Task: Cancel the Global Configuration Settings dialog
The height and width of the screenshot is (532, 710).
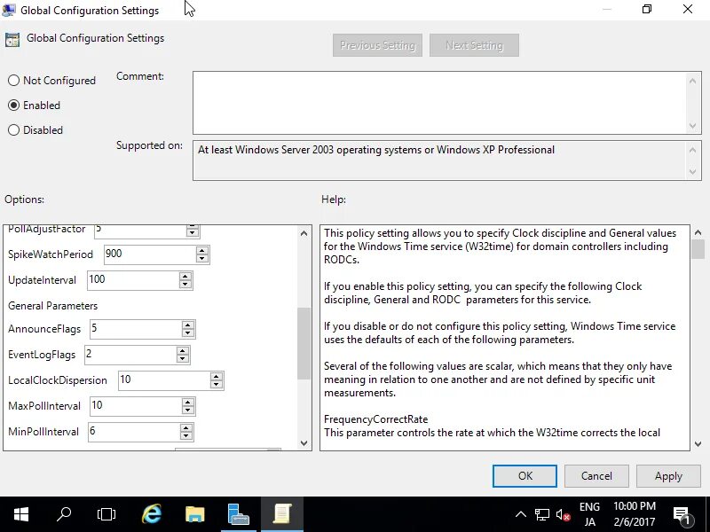Action: 596,476
